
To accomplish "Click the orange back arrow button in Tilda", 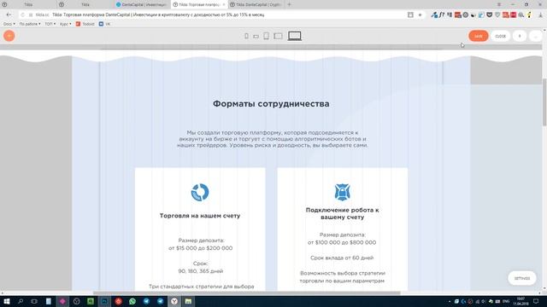I will [x=9, y=36].
